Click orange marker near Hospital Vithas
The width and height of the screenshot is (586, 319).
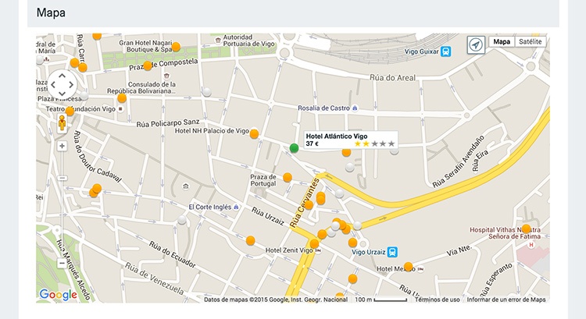click(x=526, y=229)
